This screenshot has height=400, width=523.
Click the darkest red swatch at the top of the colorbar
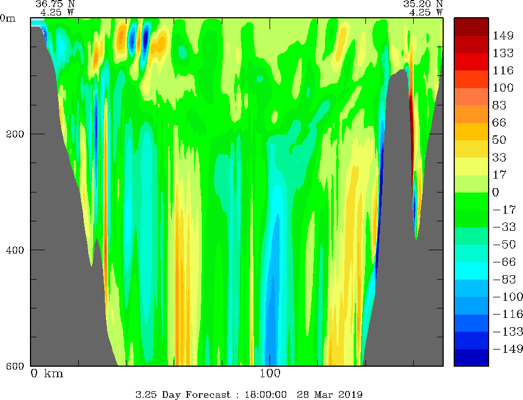tap(471, 27)
